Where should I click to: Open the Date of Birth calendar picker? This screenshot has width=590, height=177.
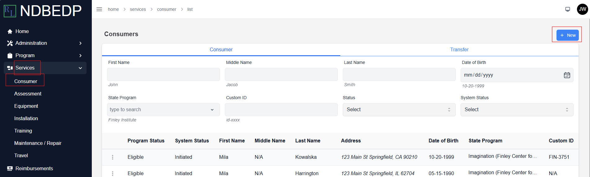pyautogui.click(x=567, y=75)
